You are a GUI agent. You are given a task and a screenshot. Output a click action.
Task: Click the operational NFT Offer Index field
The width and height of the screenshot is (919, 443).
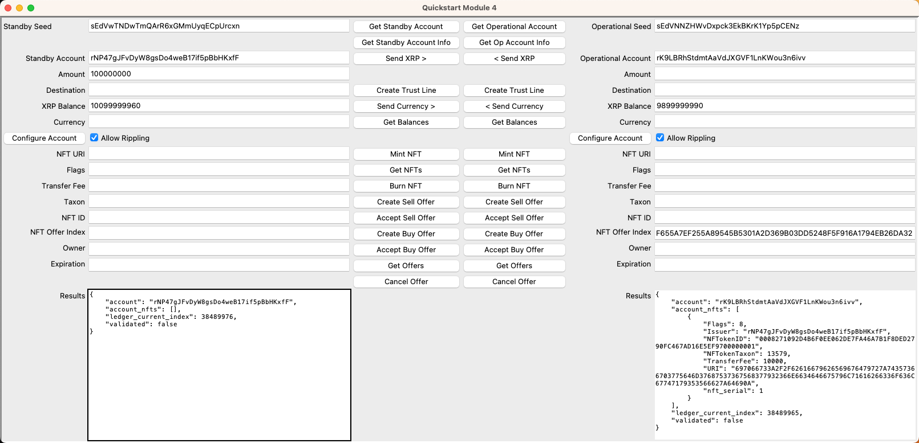(784, 233)
